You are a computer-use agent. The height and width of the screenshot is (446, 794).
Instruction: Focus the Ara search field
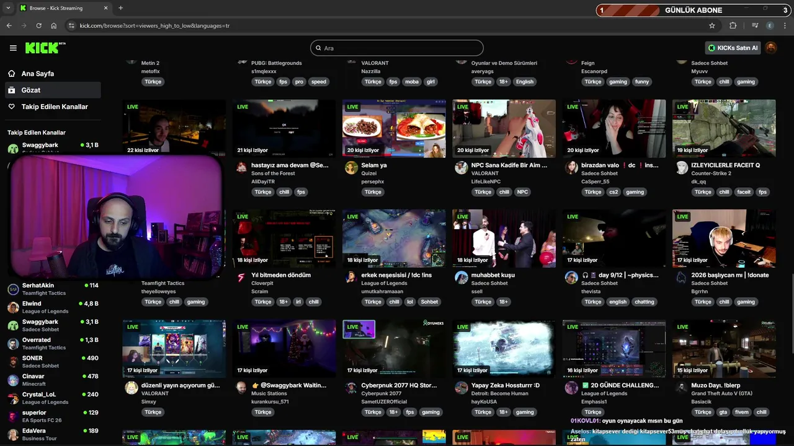pos(397,48)
